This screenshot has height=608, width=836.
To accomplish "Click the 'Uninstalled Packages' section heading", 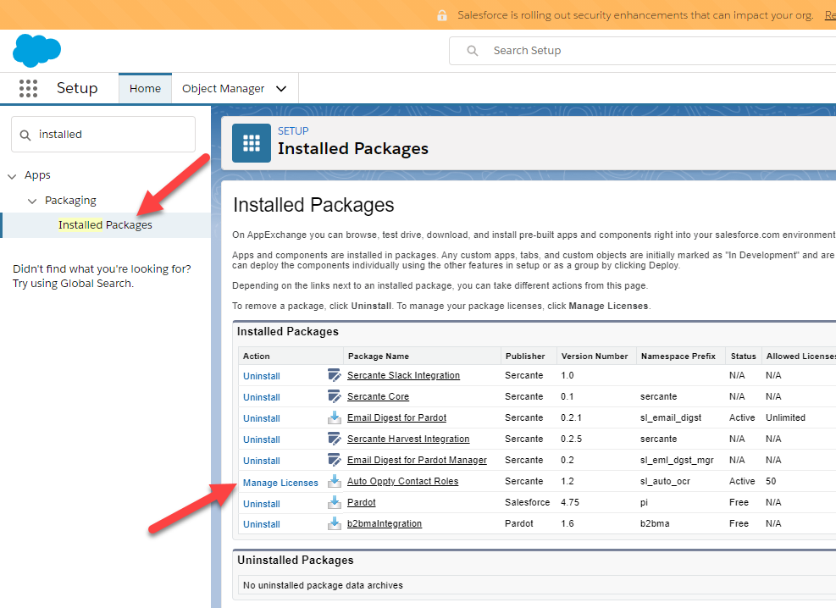I will (x=296, y=560).
